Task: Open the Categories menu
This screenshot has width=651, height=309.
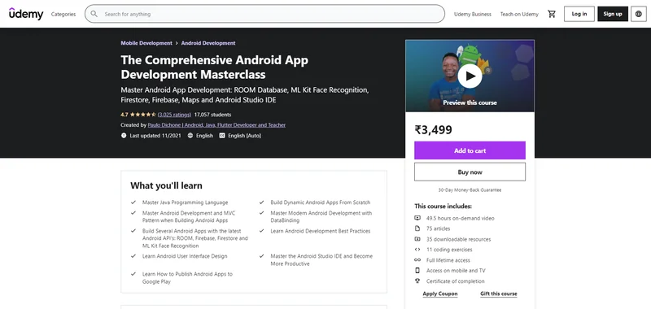Action: (63, 14)
